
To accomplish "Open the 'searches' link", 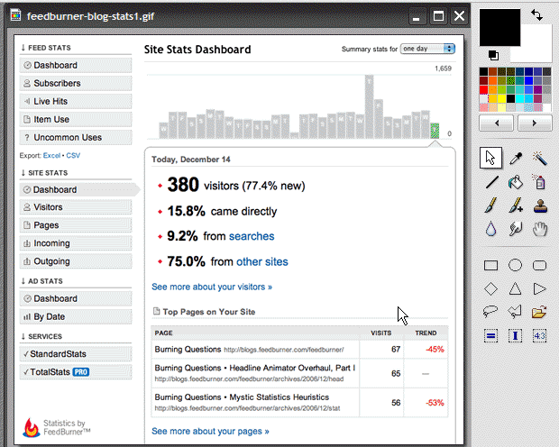I will pyautogui.click(x=252, y=236).
